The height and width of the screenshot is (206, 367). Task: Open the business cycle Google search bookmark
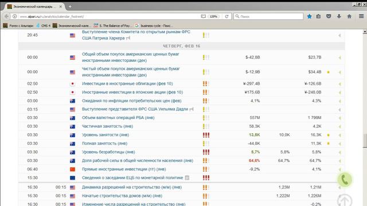click(x=154, y=26)
